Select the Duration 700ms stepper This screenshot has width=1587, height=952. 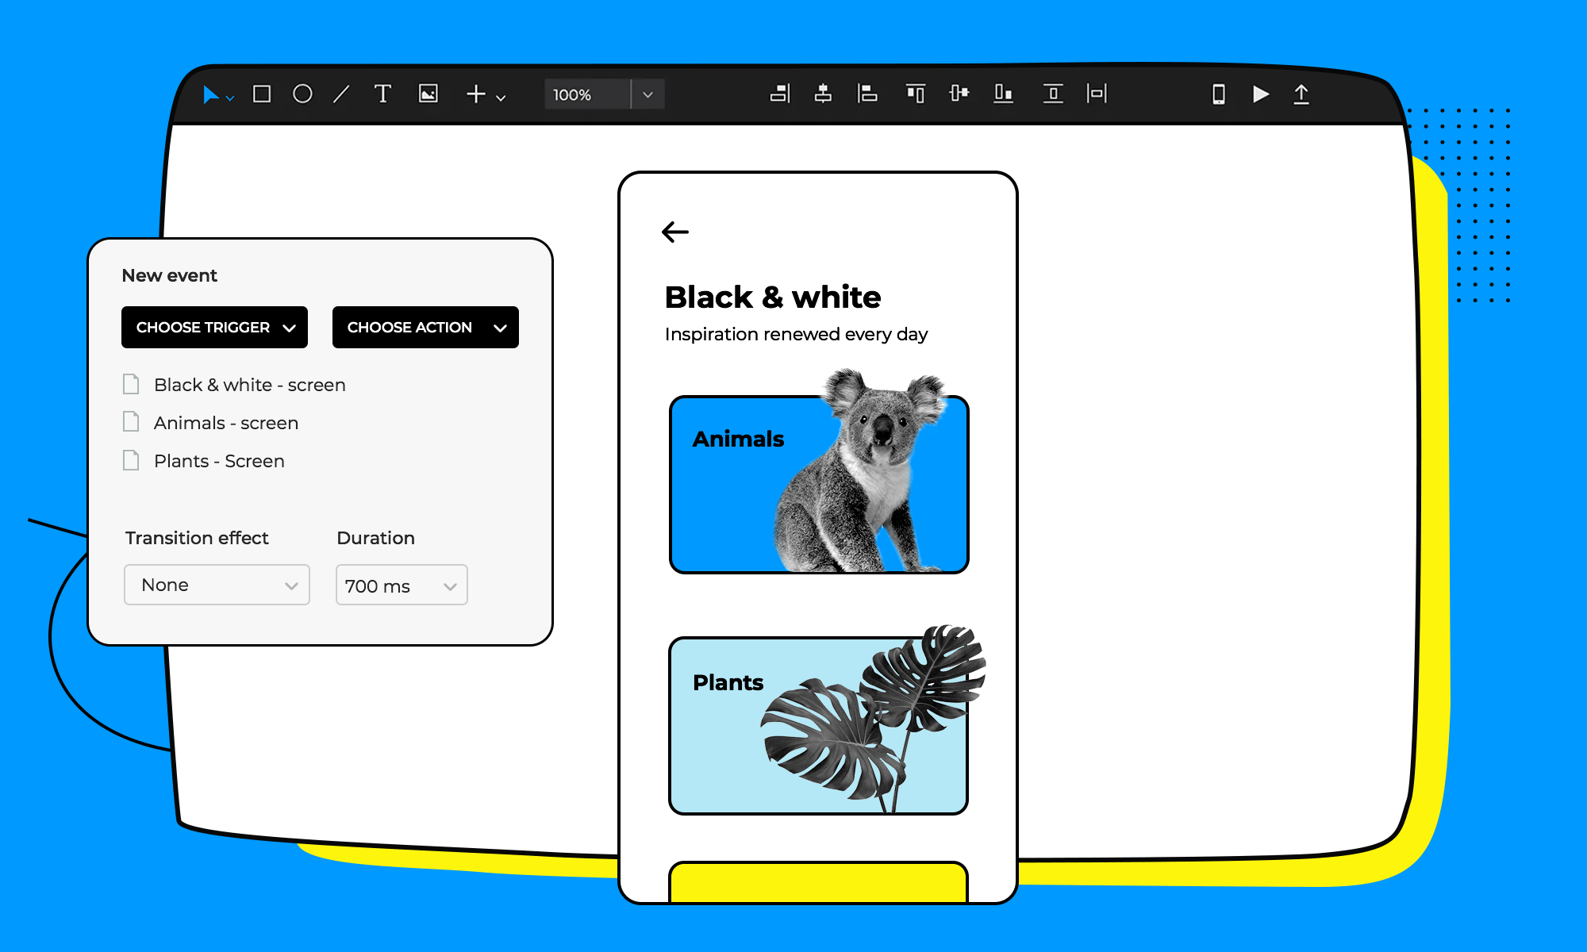click(x=398, y=585)
